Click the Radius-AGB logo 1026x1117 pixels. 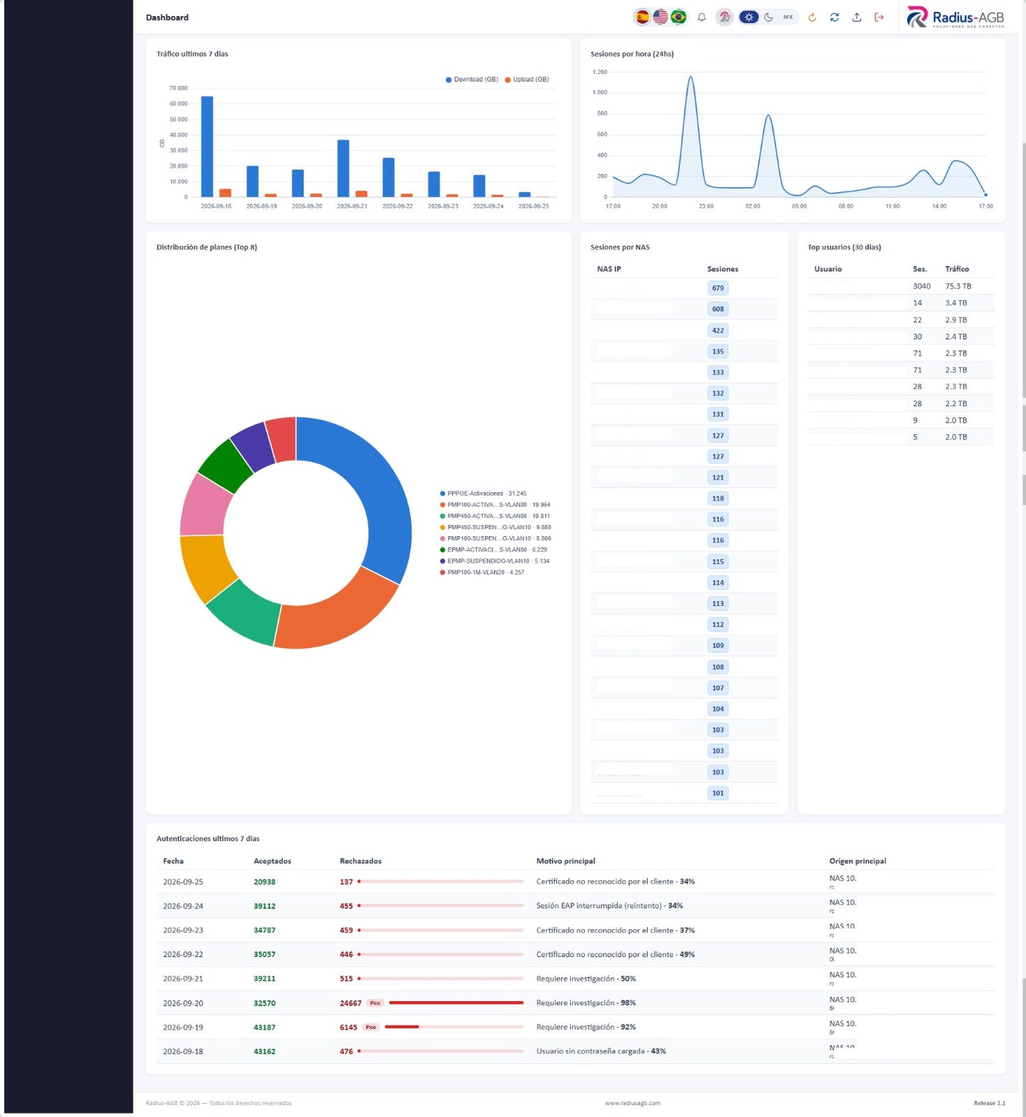(x=955, y=17)
